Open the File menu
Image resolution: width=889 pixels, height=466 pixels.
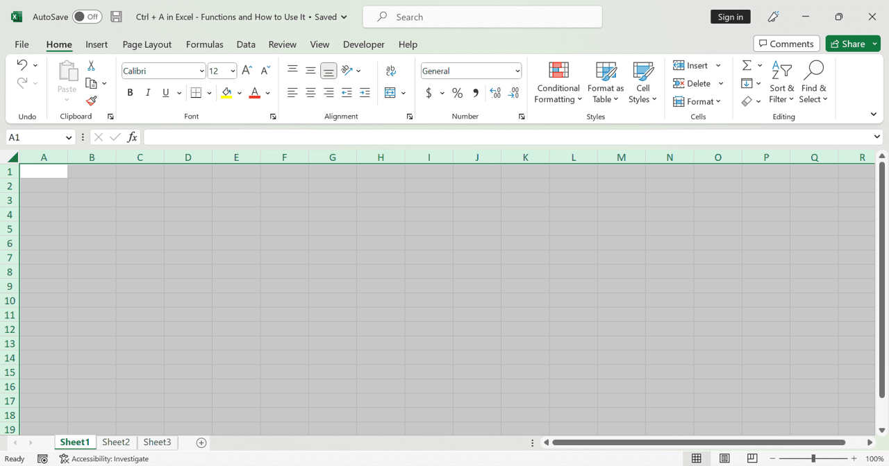pyautogui.click(x=22, y=44)
